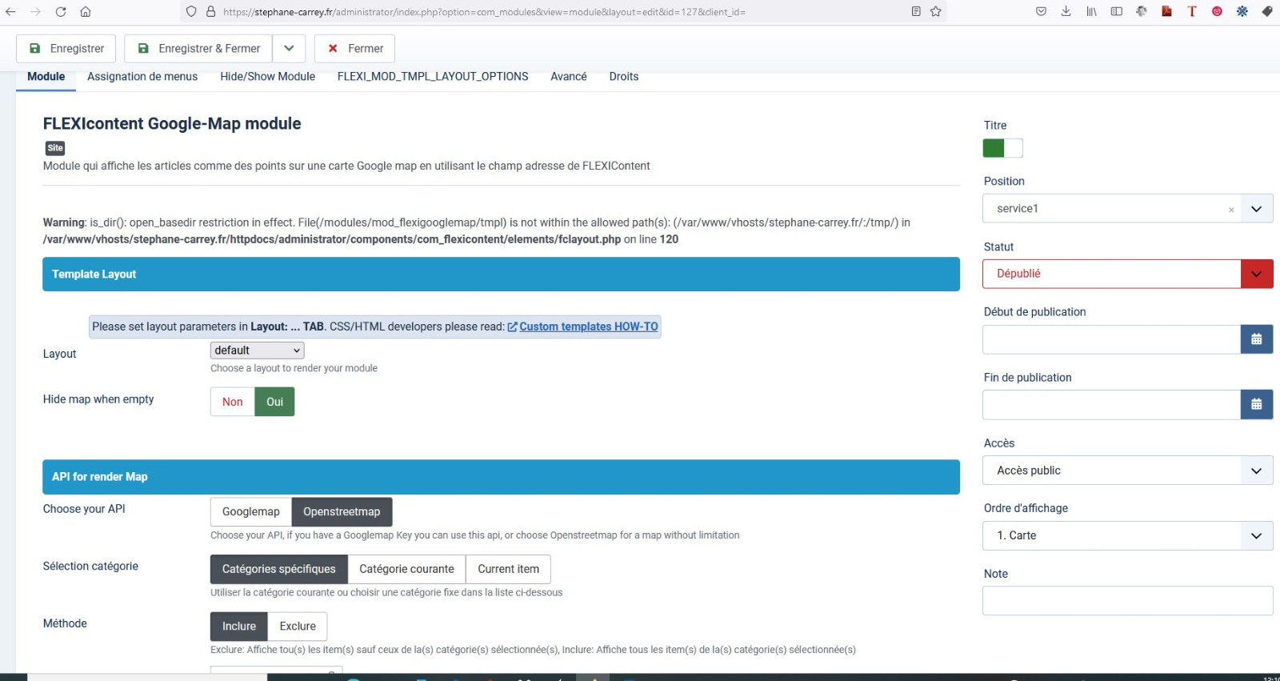Focus the Fin de publication date field
The height and width of the screenshot is (681, 1280).
coord(1112,405)
